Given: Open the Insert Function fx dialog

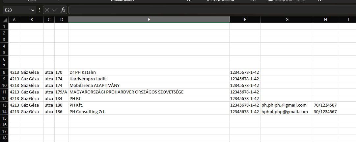Looking at the screenshot, I should coord(63,10).
